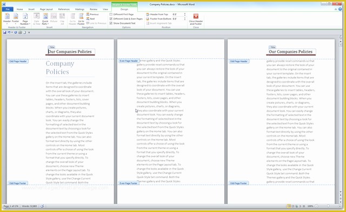Viewport: 346px width, 212px height.
Task: Click the quick print icon
Action: click(x=20, y=32)
